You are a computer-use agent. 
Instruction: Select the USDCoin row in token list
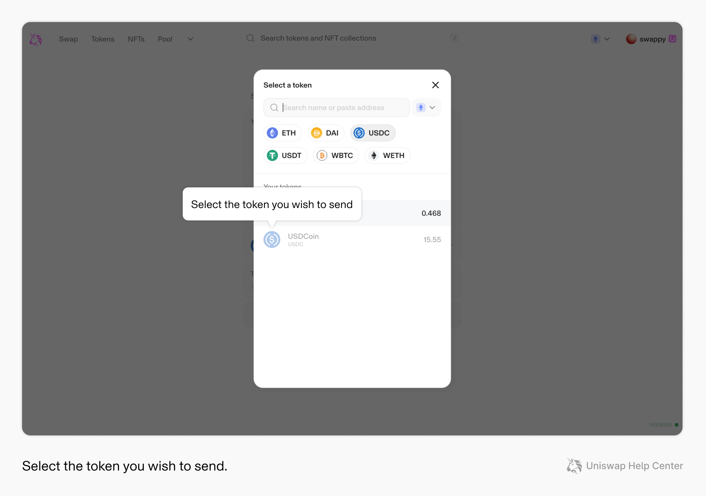click(352, 239)
